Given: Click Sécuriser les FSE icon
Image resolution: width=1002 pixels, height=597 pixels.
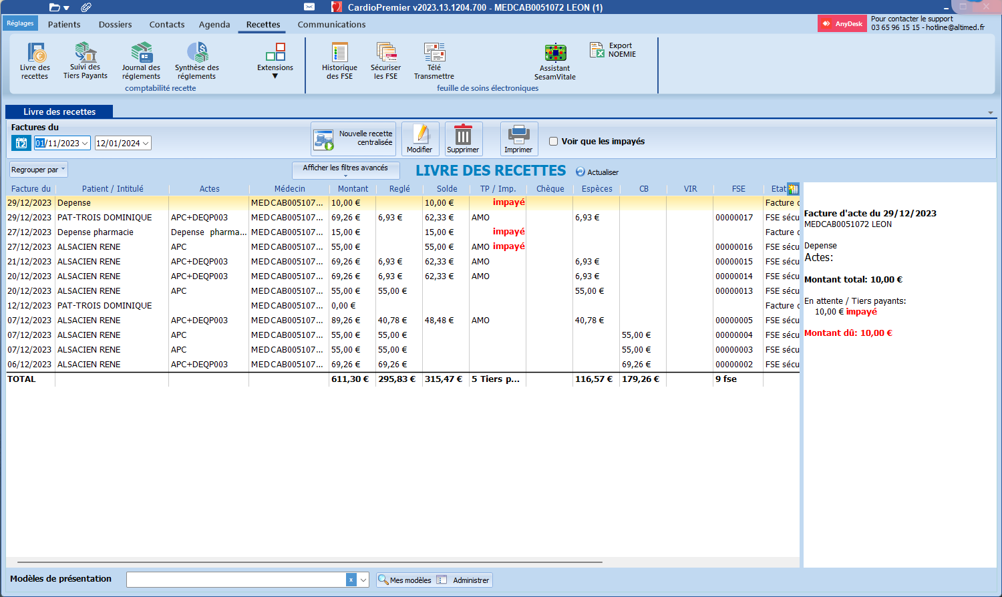Looking at the screenshot, I should [x=385, y=61].
